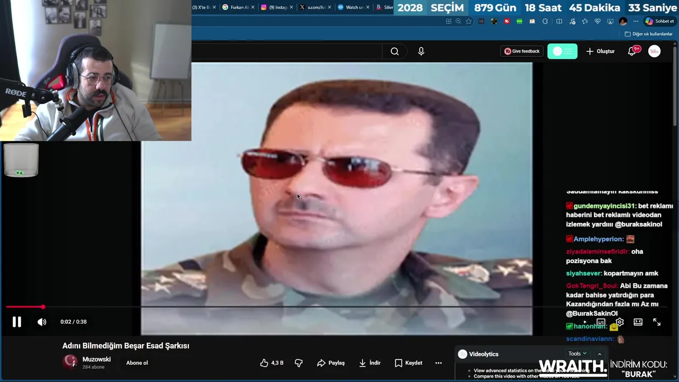Image resolution: width=679 pixels, height=382 pixels.
Task: Collapse the Videolytics panel chevron
Action: pos(599,354)
